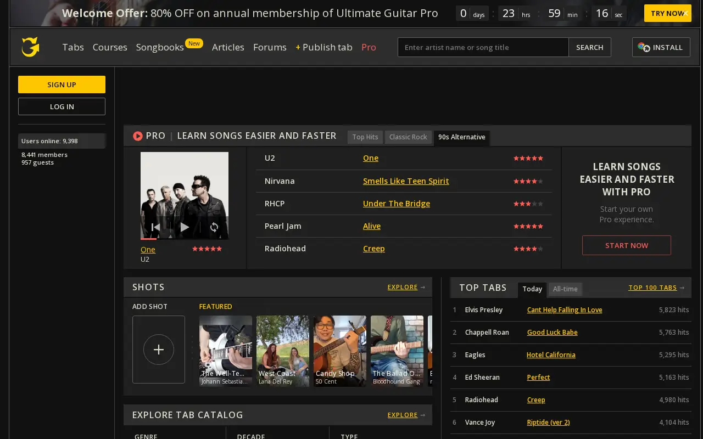
Task: Click the INSTALL button
Action: pos(661,47)
